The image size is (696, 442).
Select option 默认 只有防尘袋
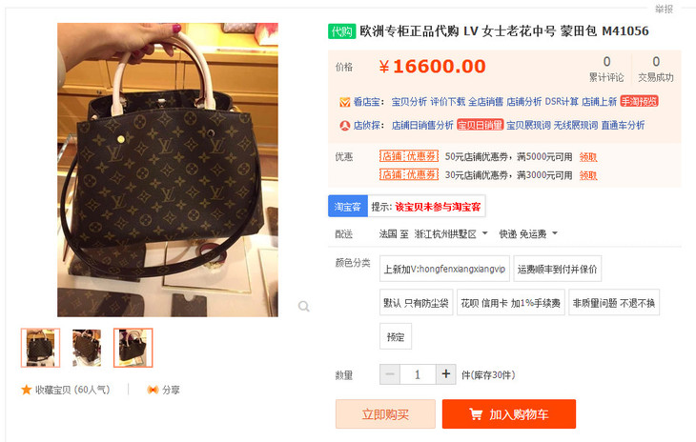click(416, 303)
